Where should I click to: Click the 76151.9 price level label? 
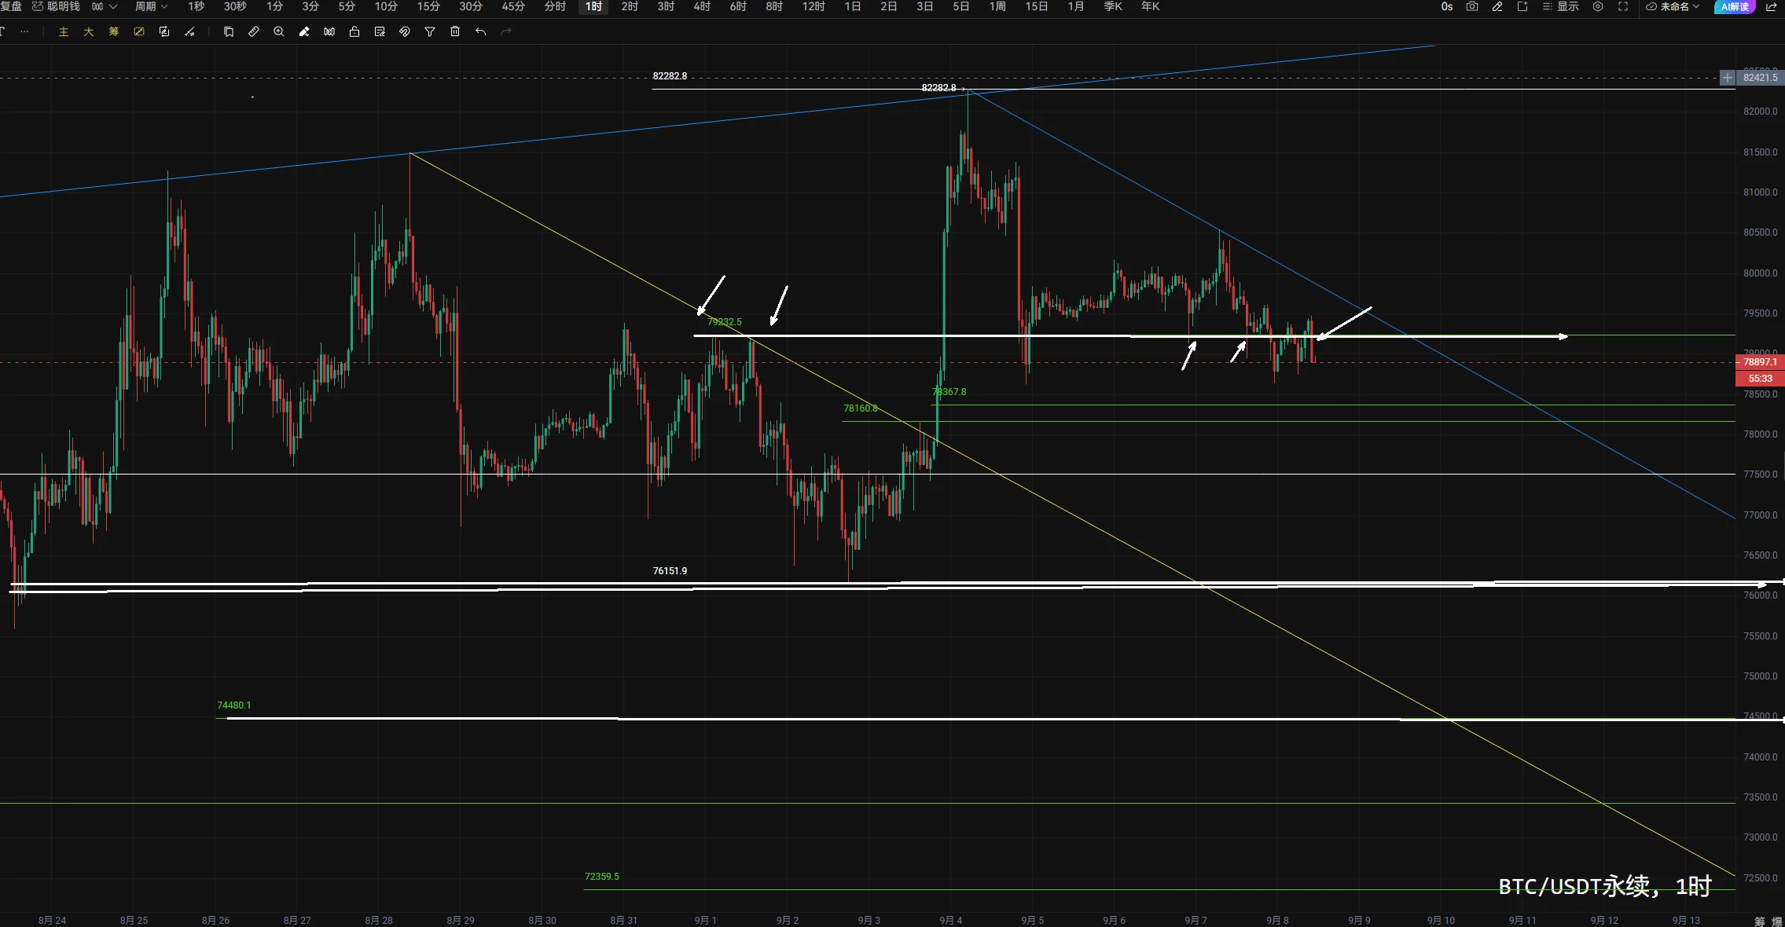tap(670, 571)
